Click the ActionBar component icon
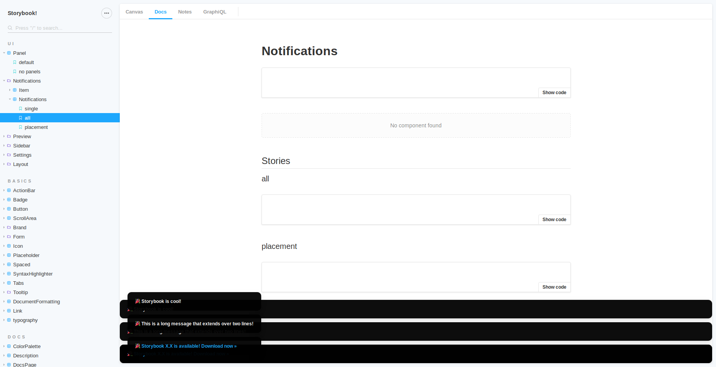This screenshot has height=367, width=716. point(9,190)
